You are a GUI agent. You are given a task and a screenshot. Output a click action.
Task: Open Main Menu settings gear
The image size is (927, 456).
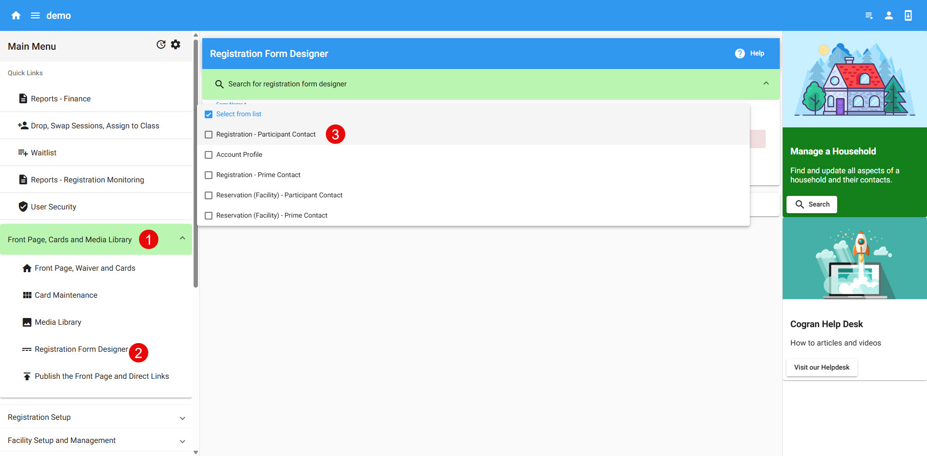click(176, 45)
